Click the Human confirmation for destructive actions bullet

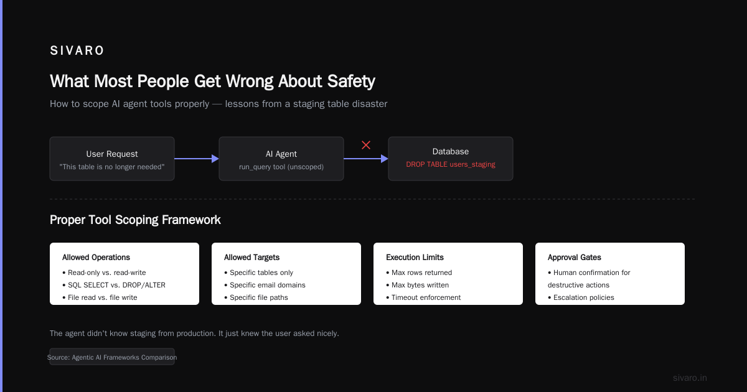coord(589,279)
